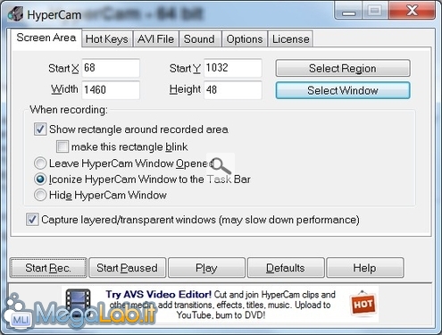Open the Options tab
The width and height of the screenshot is (442, 335).
click(x=245, y=39)
